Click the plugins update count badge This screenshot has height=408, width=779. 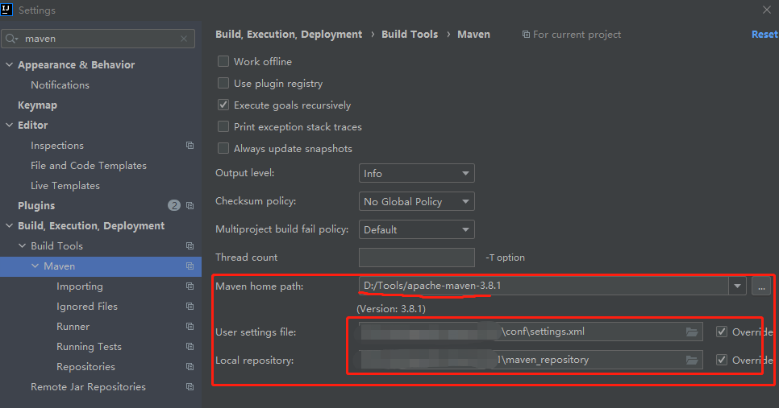click(x=174, y=206)
